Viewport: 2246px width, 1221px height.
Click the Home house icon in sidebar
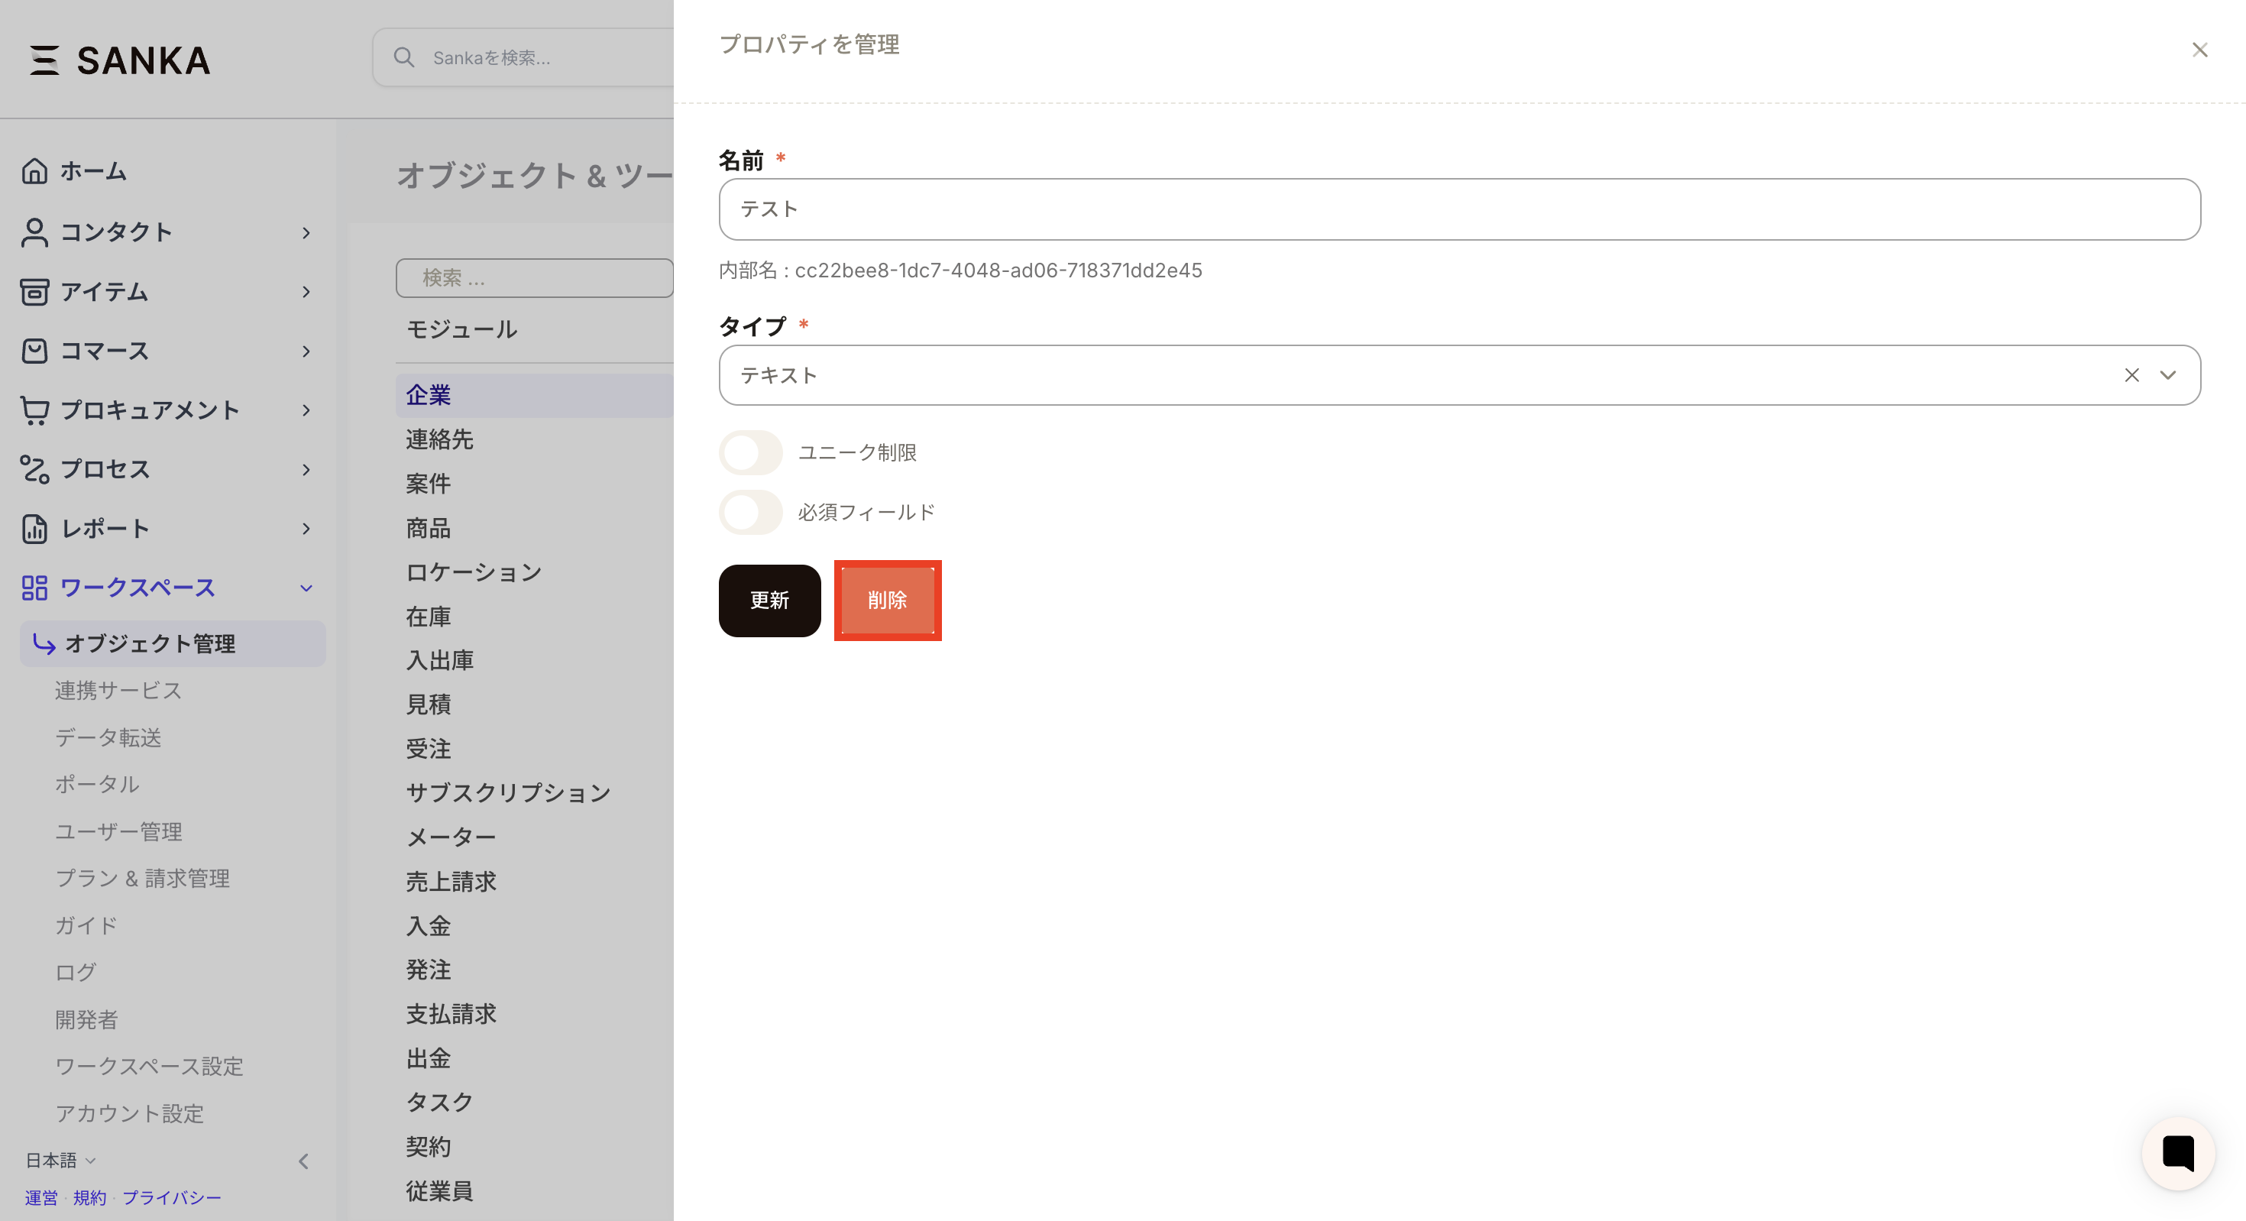click(35, 171)
